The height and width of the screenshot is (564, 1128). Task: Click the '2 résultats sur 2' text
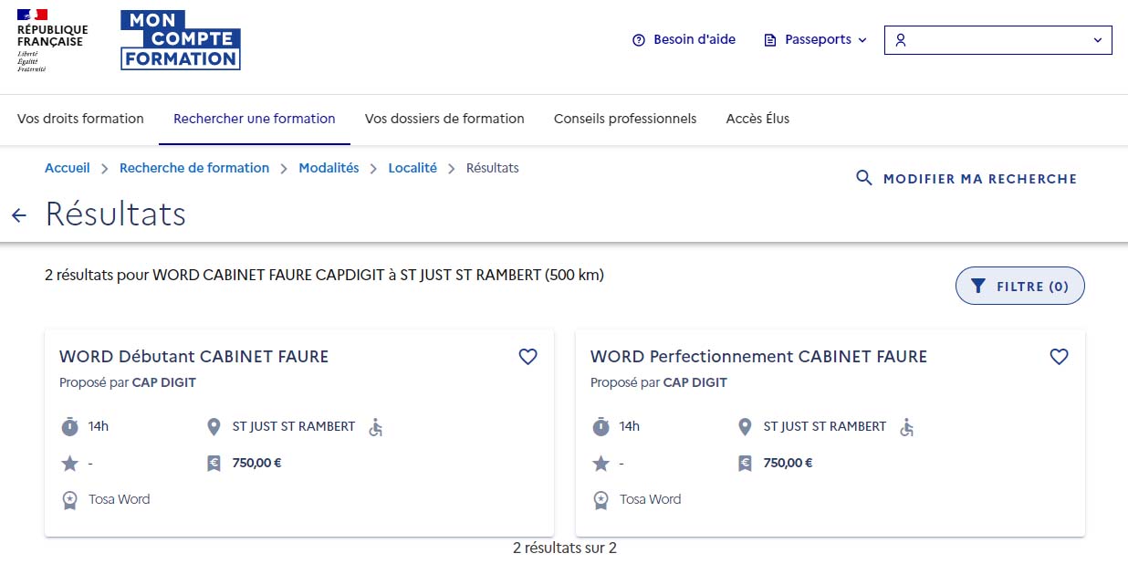[x=565, y=548]
